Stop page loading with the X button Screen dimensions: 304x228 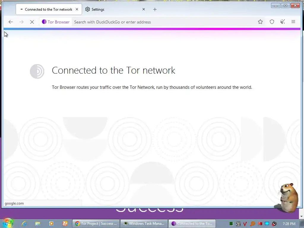pos(32,22)
